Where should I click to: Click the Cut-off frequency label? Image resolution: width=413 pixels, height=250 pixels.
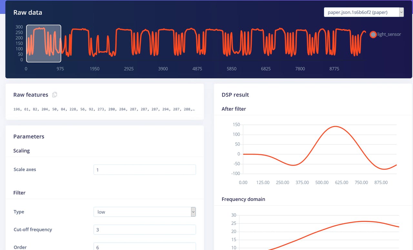click(33, 230)
